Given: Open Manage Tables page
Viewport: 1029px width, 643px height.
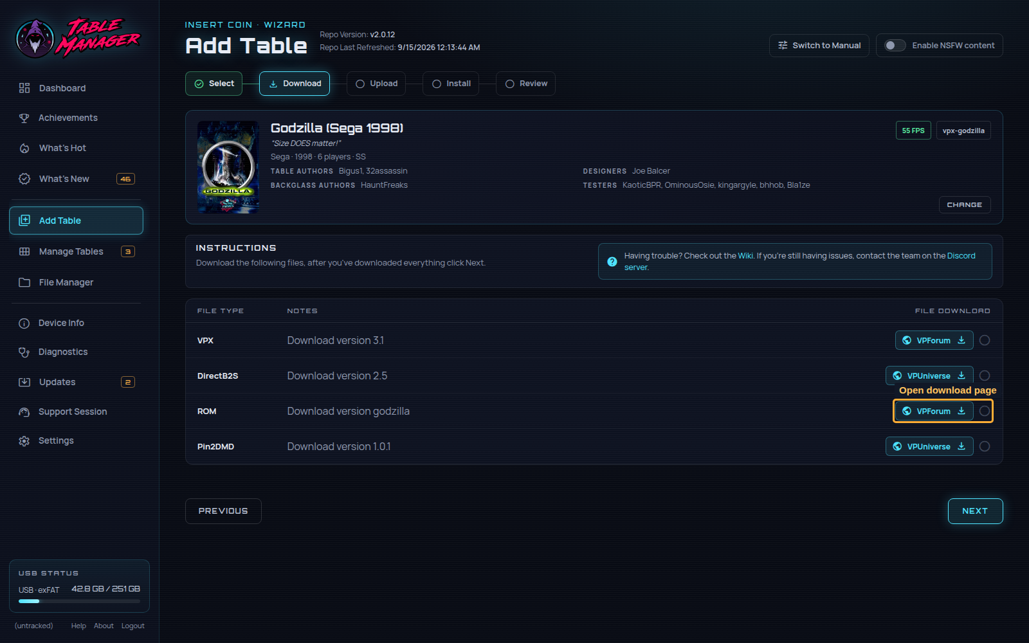Looking at the screenshot, I should [76, 251].
